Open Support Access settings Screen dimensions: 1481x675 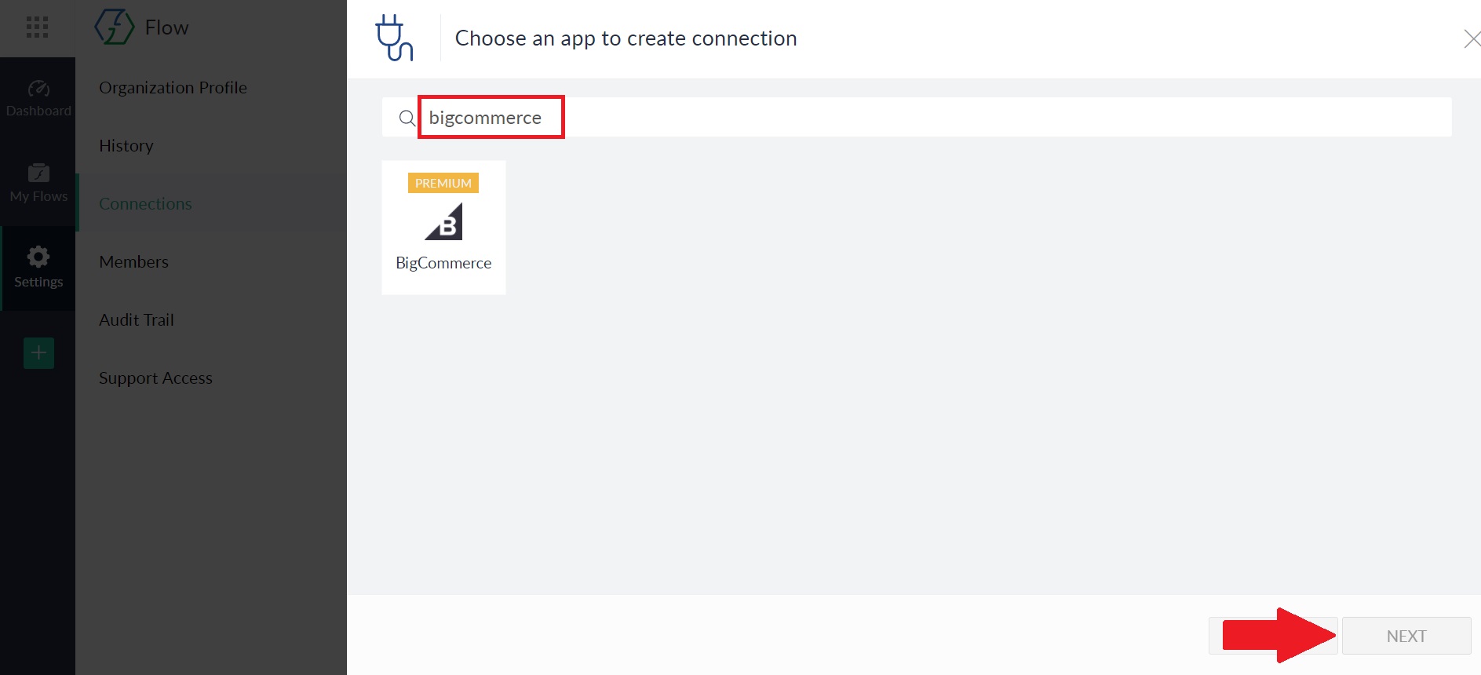[x=155, y=378]
